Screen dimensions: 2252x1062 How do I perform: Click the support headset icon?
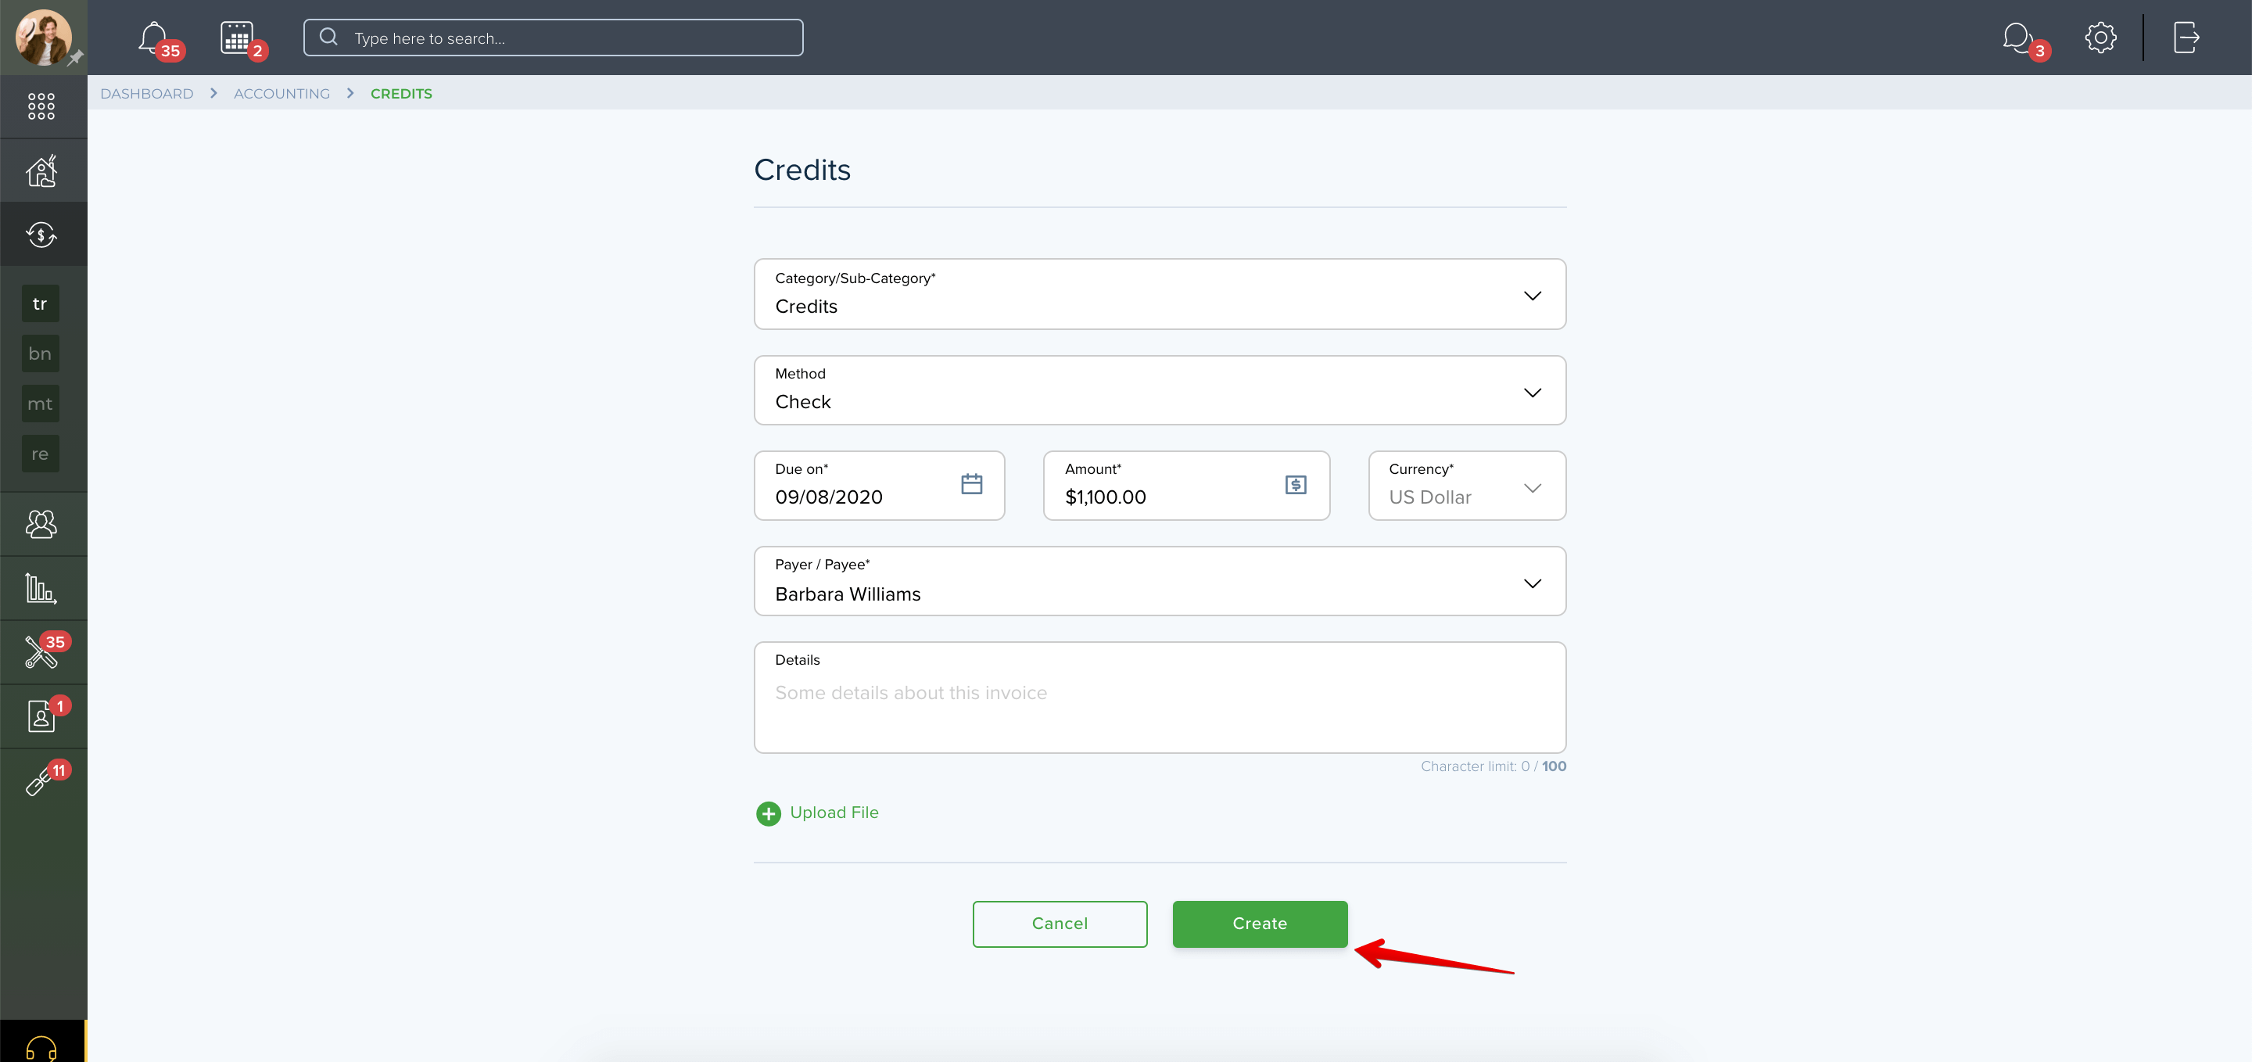point(41,1047)
